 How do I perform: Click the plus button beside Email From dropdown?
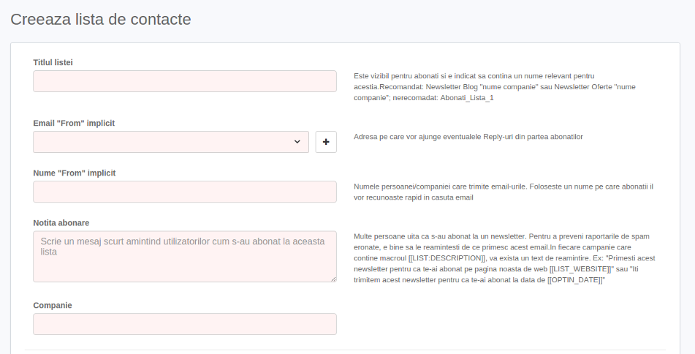pyautogui.click(x=326, y=142)
